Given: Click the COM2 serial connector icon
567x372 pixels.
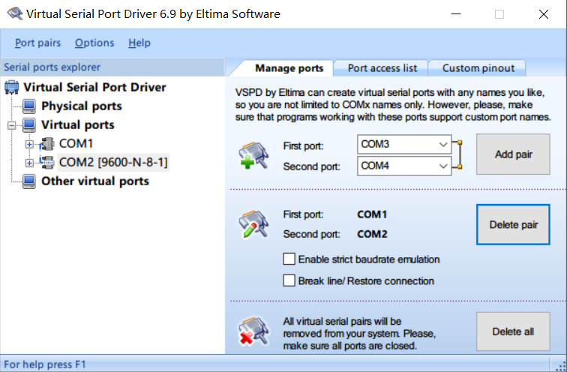Looking at the screenshot, I should click(46, 162).
